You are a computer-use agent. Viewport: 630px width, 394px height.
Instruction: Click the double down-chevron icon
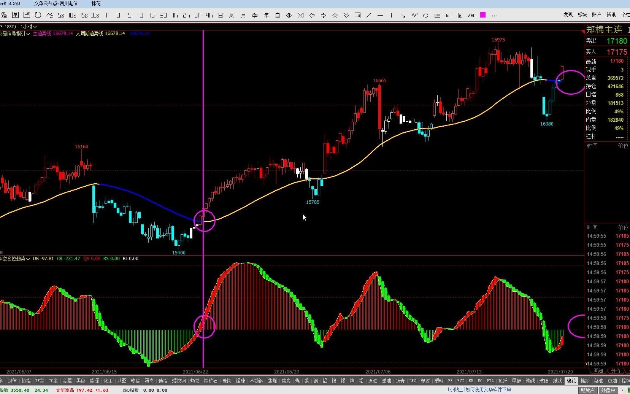click(x=346, y=15)
